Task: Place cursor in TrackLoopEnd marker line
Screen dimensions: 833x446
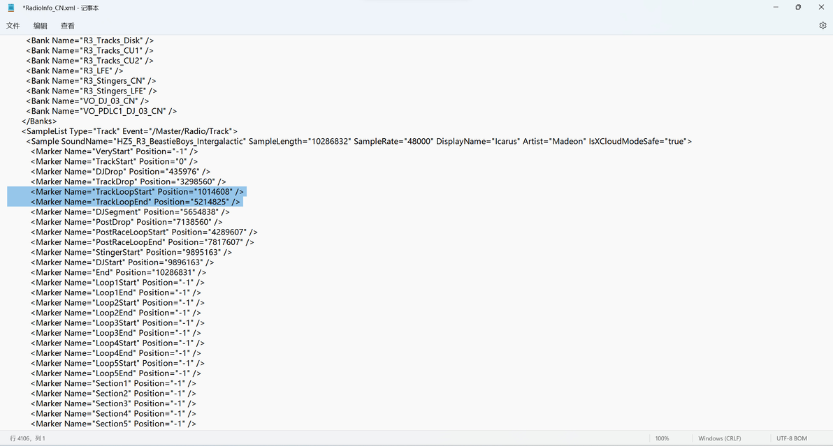Action: [136, 202]
